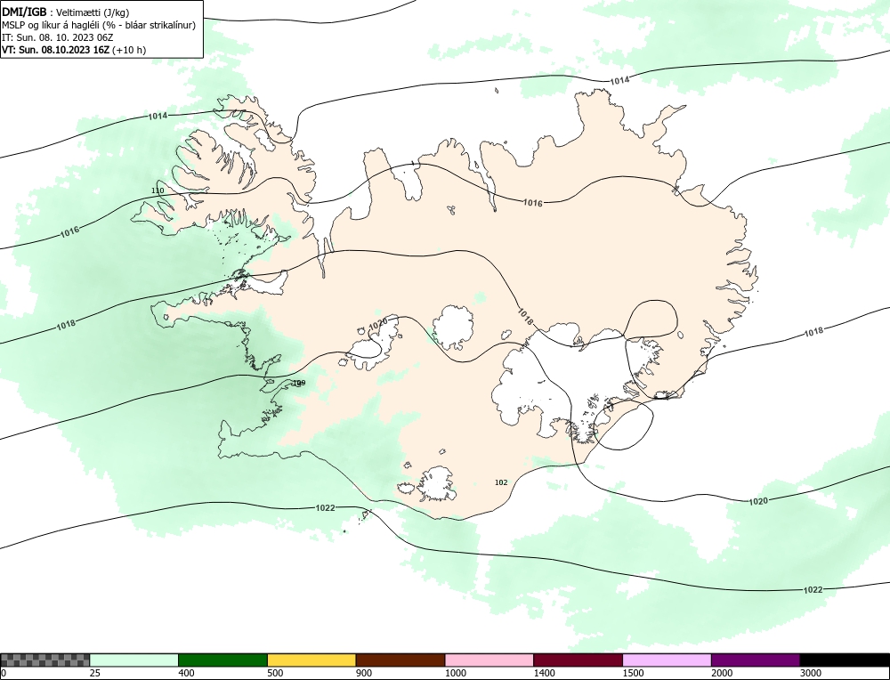Click the '1014' isobar label over the Westfjords

(x=158, y=116)
